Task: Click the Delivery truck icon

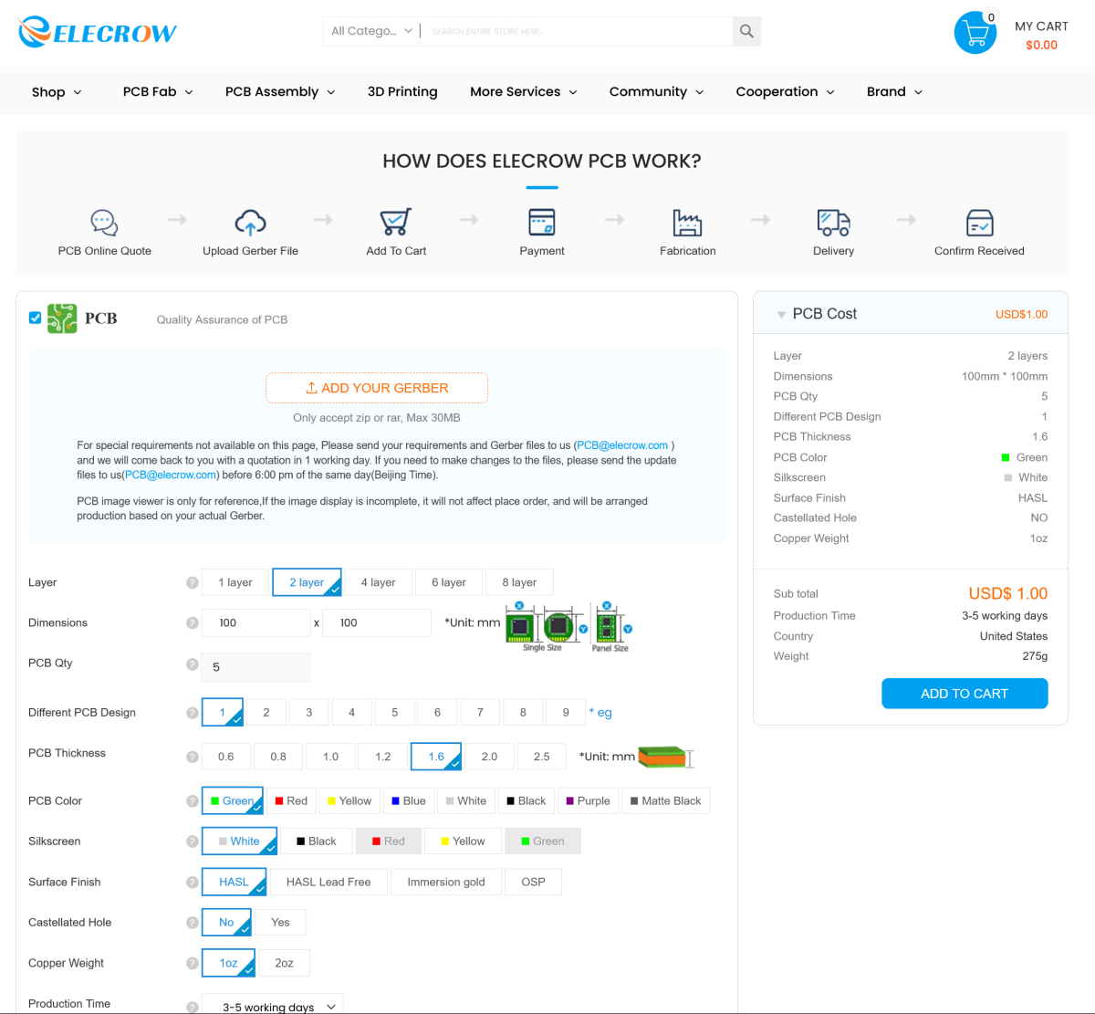Action: (833, 222)
